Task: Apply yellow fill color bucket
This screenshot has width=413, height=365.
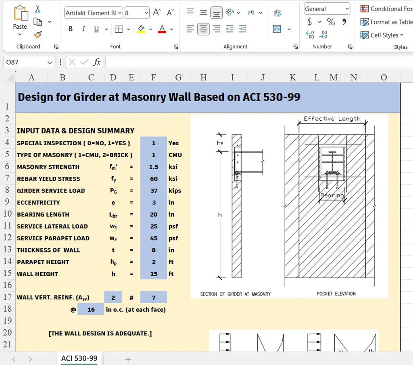Action: pos(141,29)
